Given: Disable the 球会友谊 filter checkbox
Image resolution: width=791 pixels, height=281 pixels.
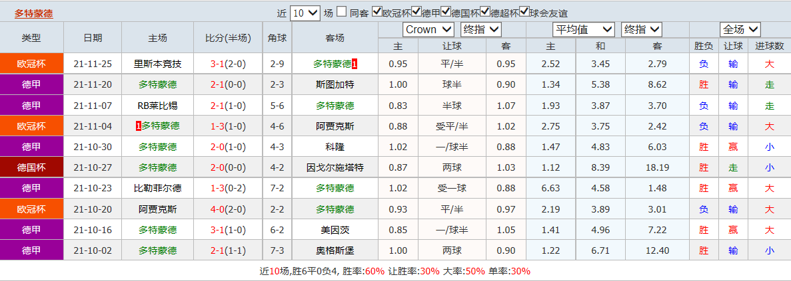Looking at the screenshot, I should pyautogui.click(x=524, y=12).
